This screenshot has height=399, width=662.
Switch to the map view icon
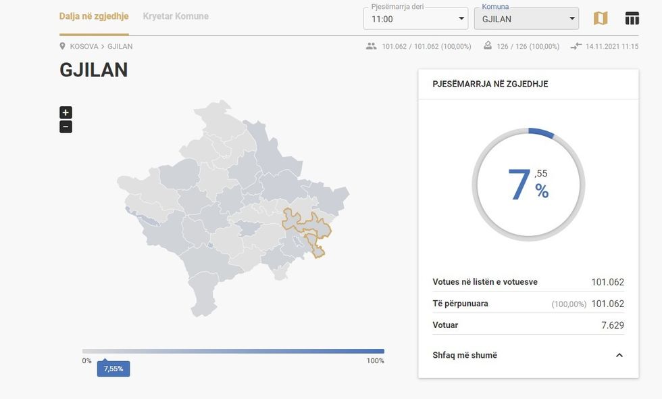tap(600, 18)
